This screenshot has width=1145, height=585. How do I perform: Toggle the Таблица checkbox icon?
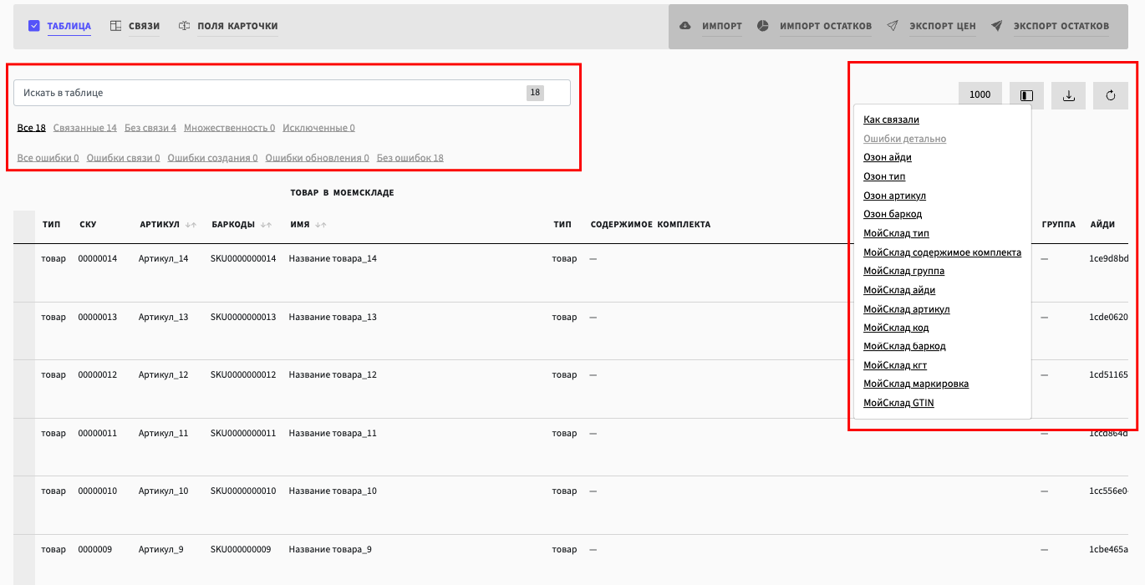[x=34, y=26]
